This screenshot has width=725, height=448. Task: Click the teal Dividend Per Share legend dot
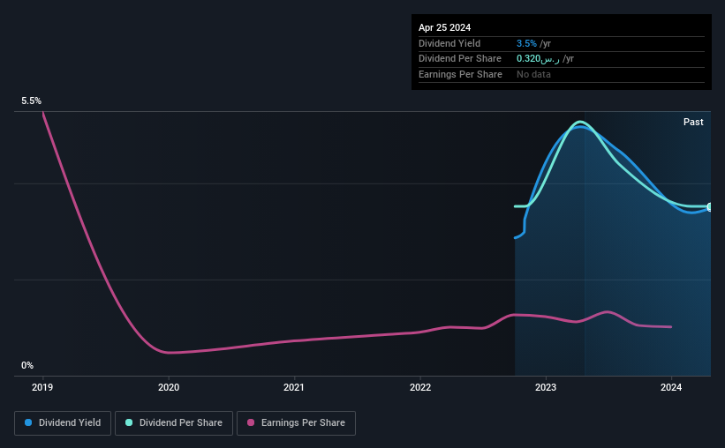tap(129, 422)
